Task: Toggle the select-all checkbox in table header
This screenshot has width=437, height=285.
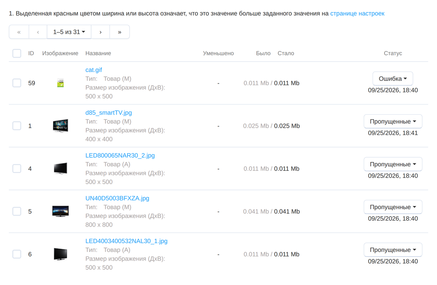Action: pyautogui.click(x=17, y=53)
